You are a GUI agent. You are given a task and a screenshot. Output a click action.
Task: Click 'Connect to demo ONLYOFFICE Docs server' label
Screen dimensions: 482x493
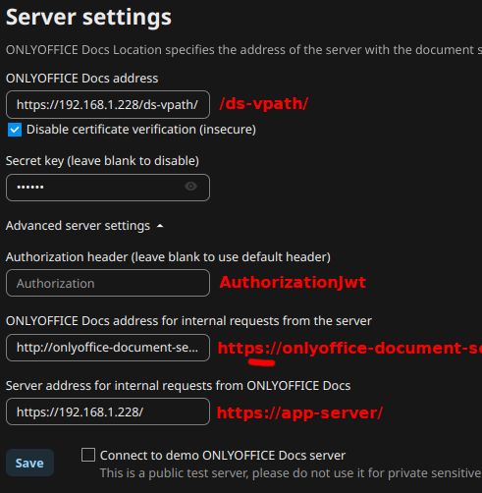[x=223, y=456]
